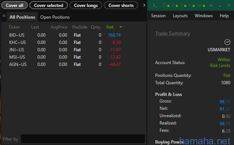Sort by AvgPrice column header
The height and width of the screenshot is (145, 234).
(59, 27)
